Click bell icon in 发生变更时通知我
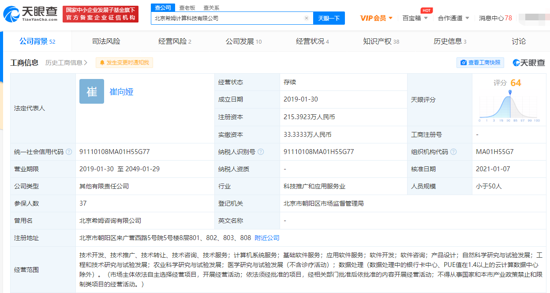The height and width of the screenshot is (293, 550). coord(102,63)
